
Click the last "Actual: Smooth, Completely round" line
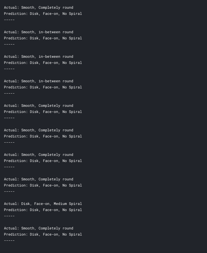[x=38, y=228]
